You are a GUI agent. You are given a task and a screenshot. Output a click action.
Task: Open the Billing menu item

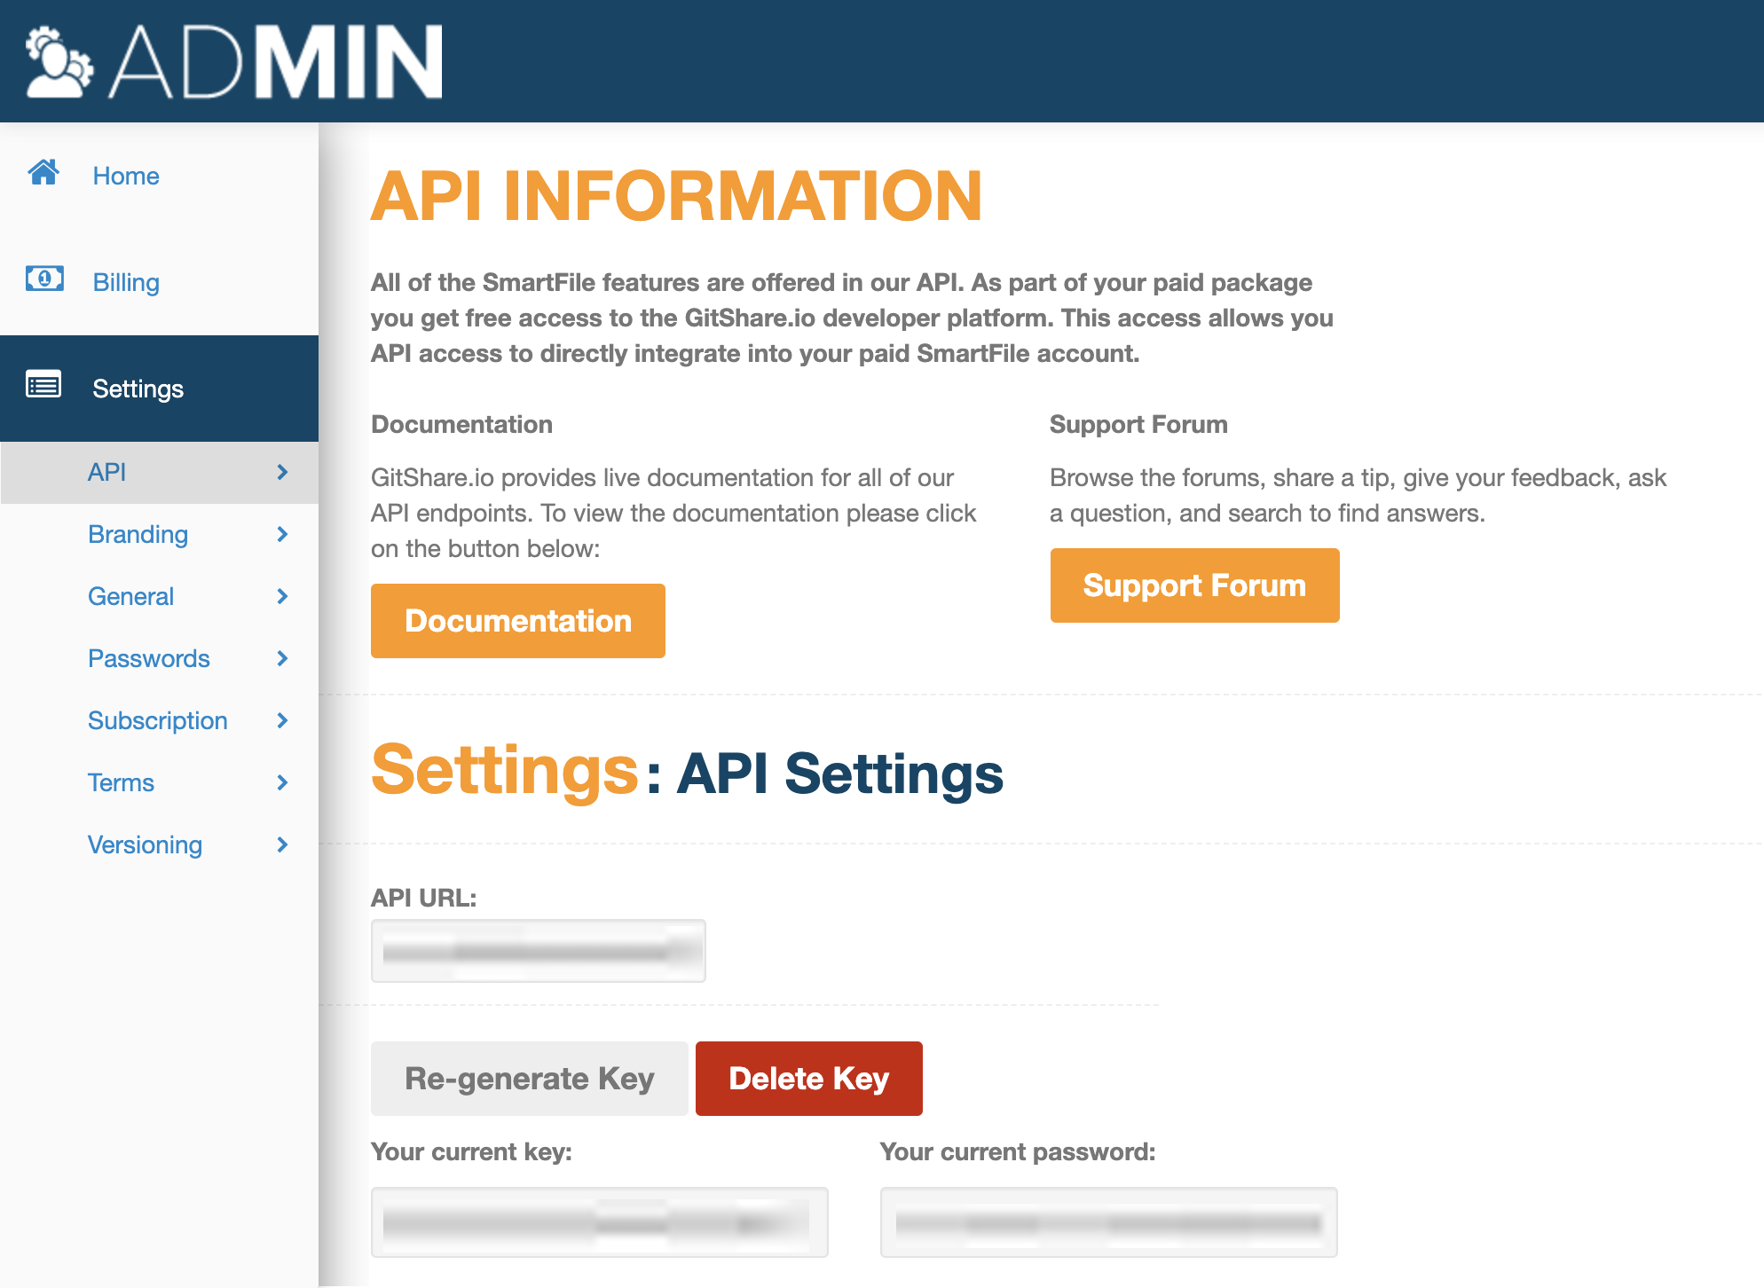coord(160,282)
